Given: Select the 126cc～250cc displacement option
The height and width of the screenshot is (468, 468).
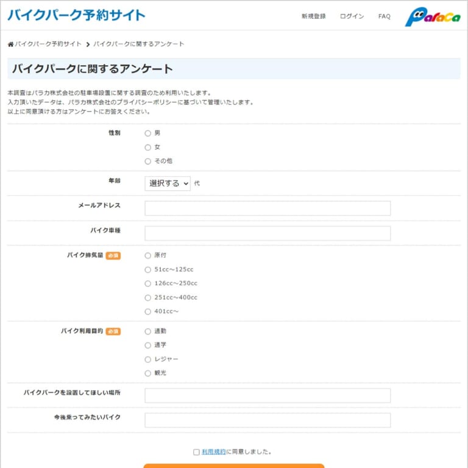Looking at the screenshot, I should point(147,283).
